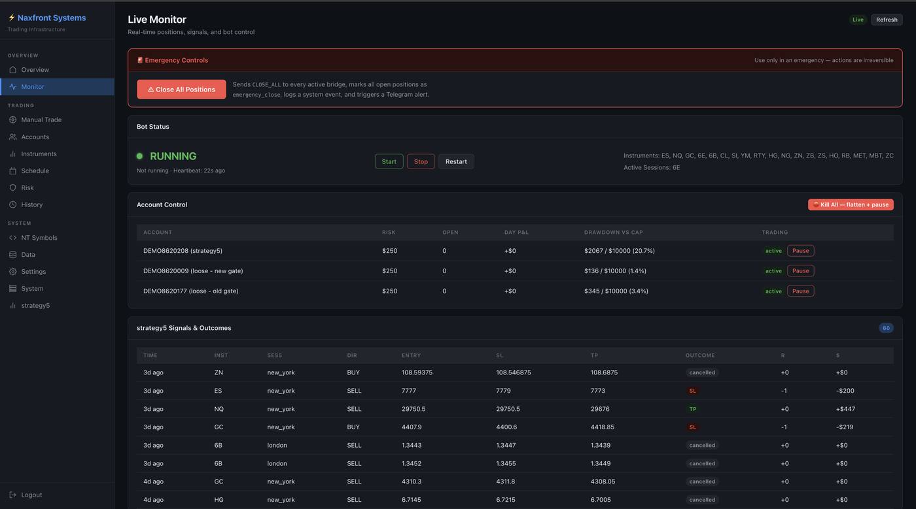Click the Live status badge
This screenshot has height=509, width=916.
858,20
